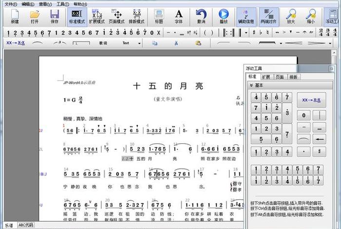Insert a 3/4 time signature from toolbar
The width and height of the screenshot is (341, 229).
point(328,33)
